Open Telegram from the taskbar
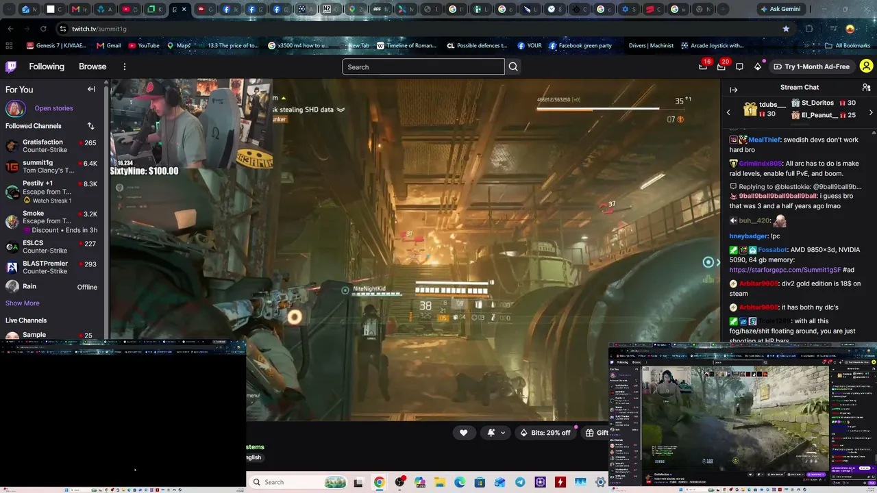Image resolution: width=877 pixels, height=493 pixels. 520,483
